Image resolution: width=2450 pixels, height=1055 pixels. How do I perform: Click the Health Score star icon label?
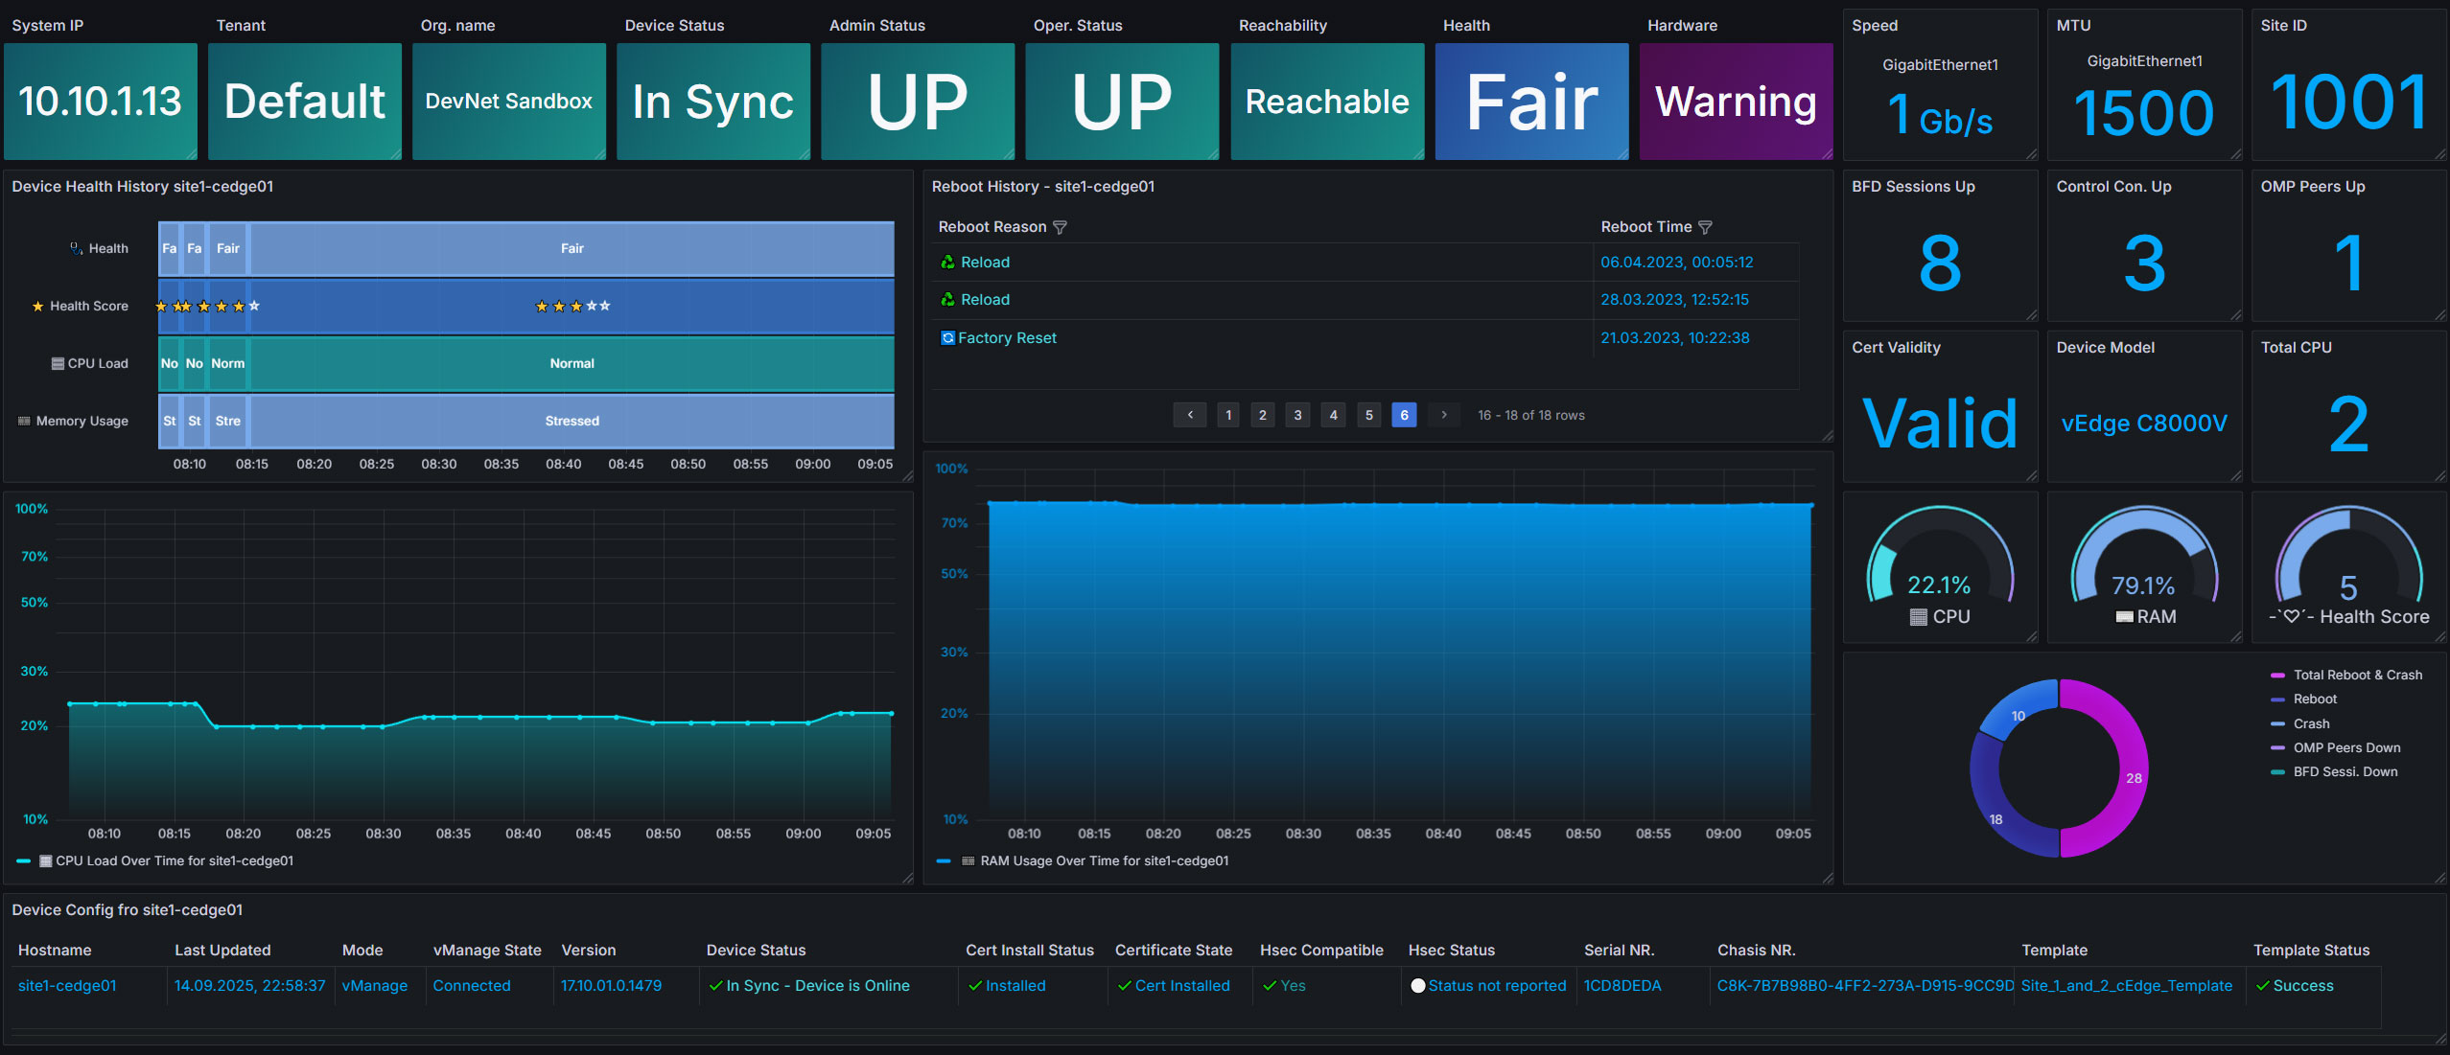pyautogui.click(x=38, y=307)
